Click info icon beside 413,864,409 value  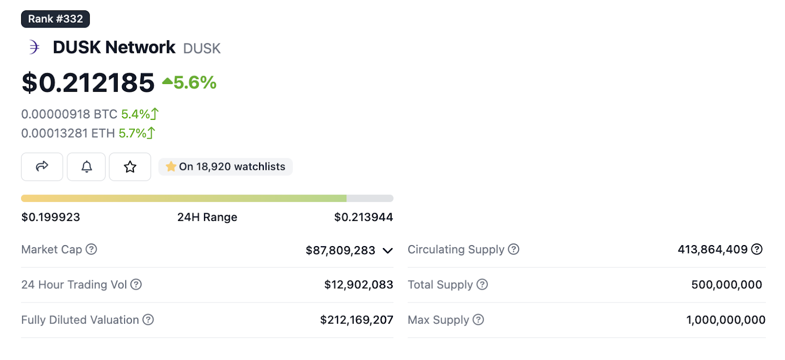click(x=757, y=249)
